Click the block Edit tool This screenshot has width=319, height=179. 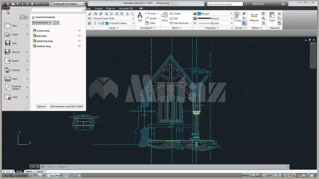174,18
